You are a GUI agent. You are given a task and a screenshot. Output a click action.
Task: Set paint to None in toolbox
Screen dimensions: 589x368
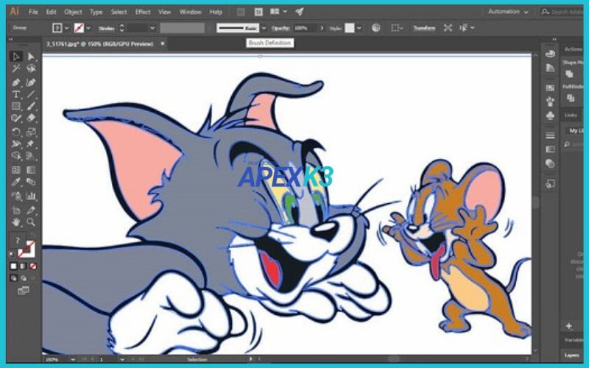pyautogui.click(x=33, y=266)
